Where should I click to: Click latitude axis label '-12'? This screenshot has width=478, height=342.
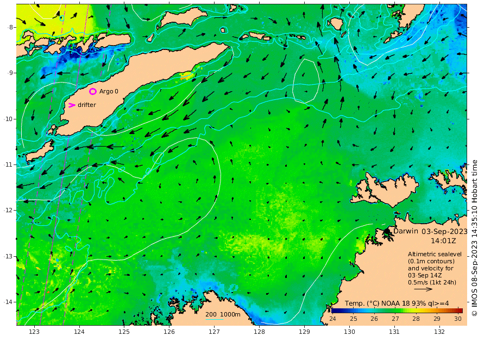[9, 211]
